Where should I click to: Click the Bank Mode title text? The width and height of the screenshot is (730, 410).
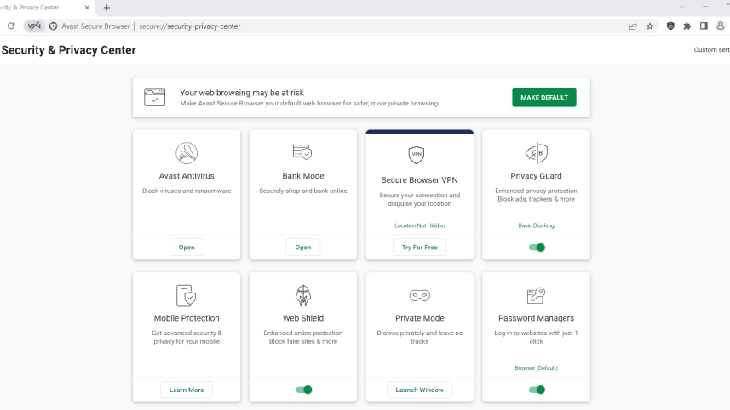coord(303,176)
